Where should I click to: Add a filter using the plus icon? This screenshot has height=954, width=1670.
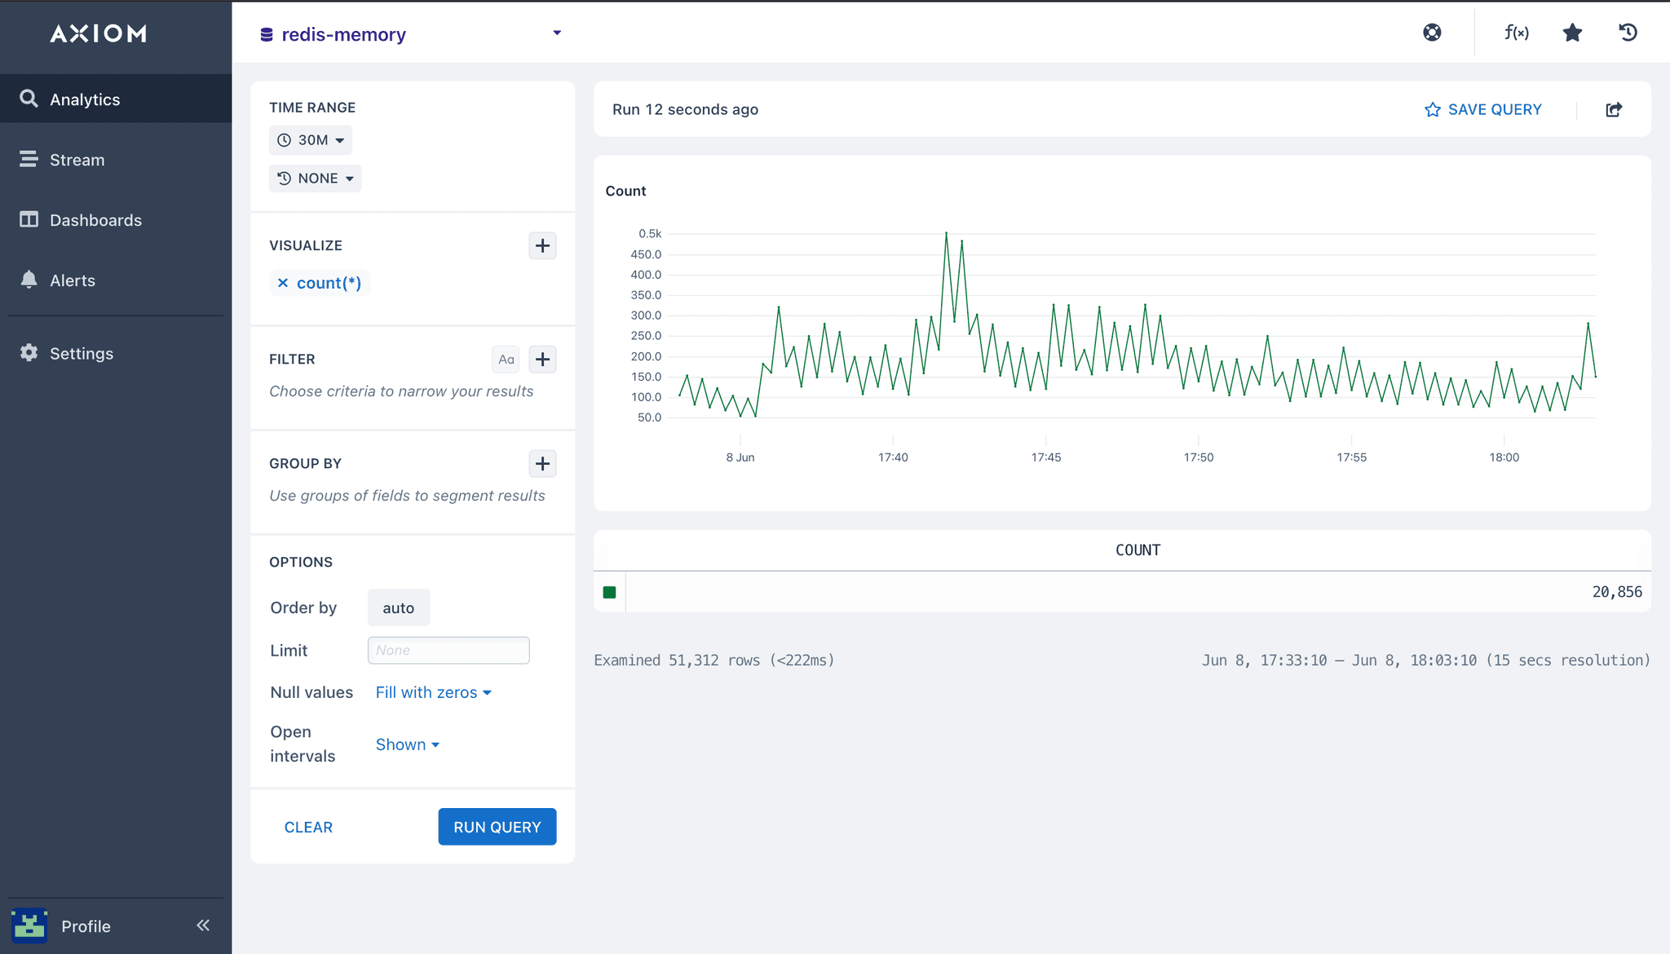(x=542, y=359)
